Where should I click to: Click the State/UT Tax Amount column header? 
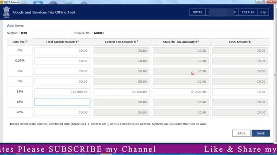[x=181, y=42]
